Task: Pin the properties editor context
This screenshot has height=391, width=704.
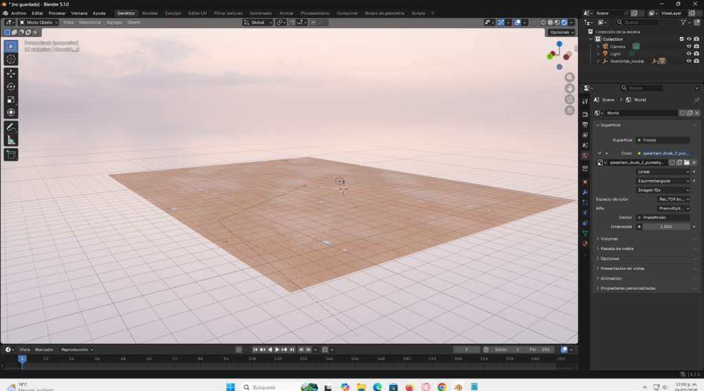Action: tap(696, 100)
